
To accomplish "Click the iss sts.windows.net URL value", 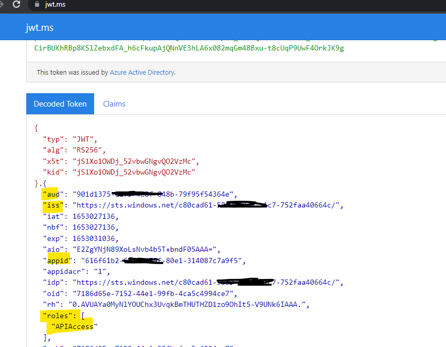I will 206,205.
